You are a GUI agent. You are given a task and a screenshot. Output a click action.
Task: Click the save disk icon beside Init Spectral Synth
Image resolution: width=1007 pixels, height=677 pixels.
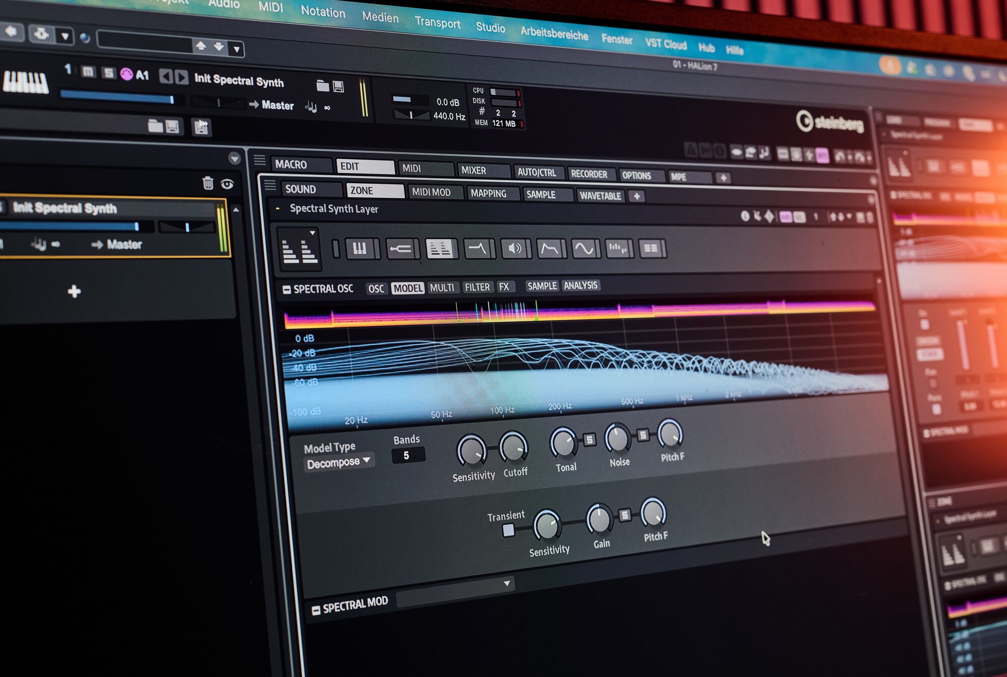[339, 87]
